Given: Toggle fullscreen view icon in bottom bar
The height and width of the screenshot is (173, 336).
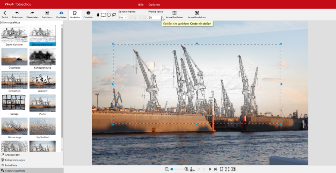Looking at the screenshot, I should click(227, 169).
